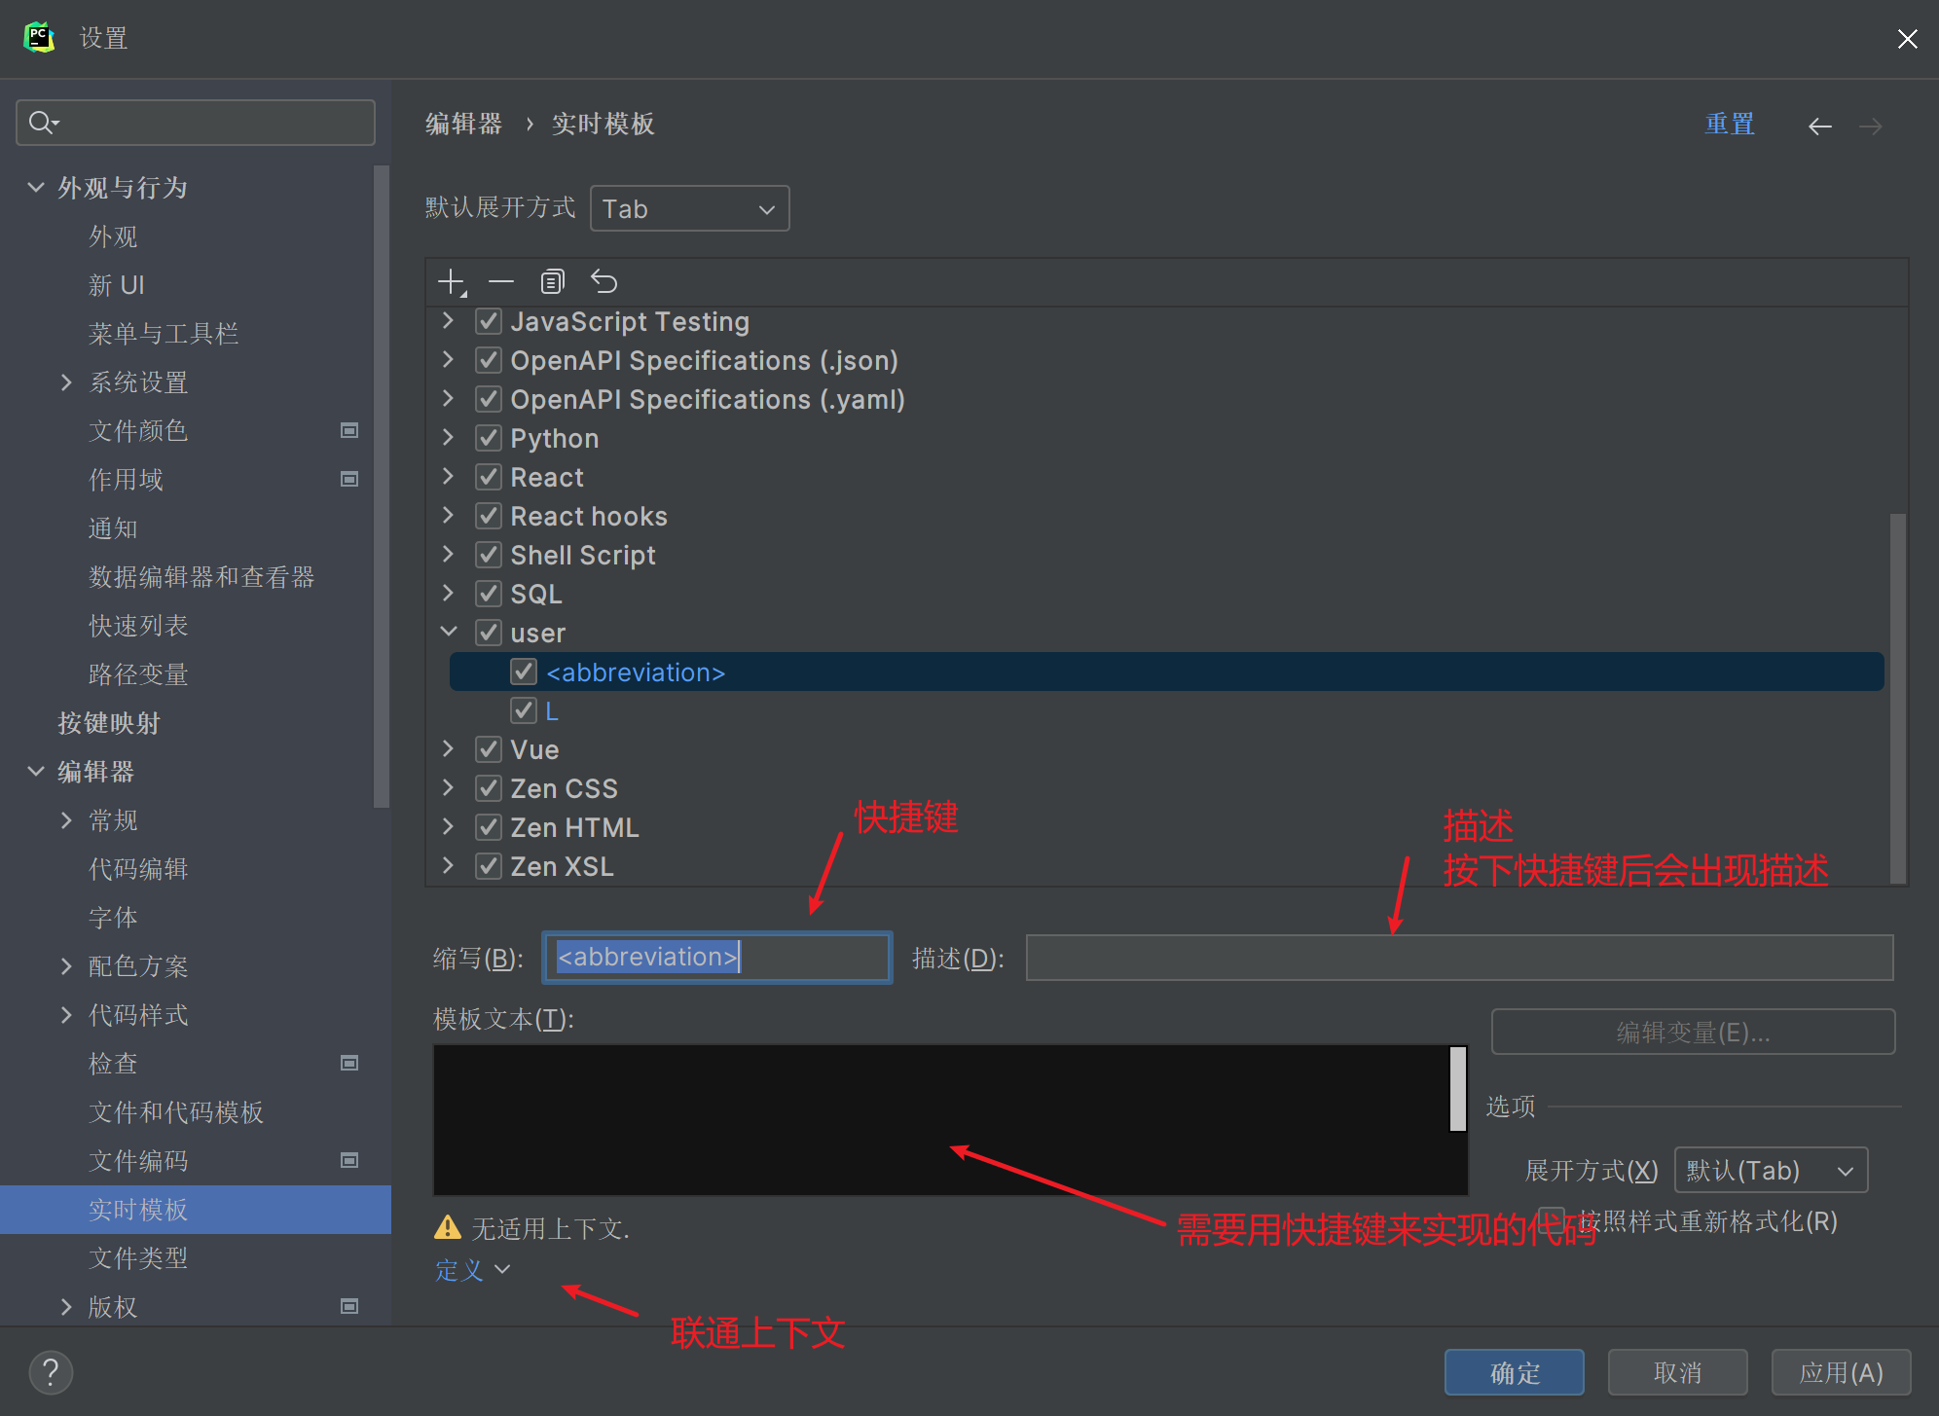The height and width of the screenshot is (1416, 1939).
Task: Click the back navigation arrow
Action: 1820,127
